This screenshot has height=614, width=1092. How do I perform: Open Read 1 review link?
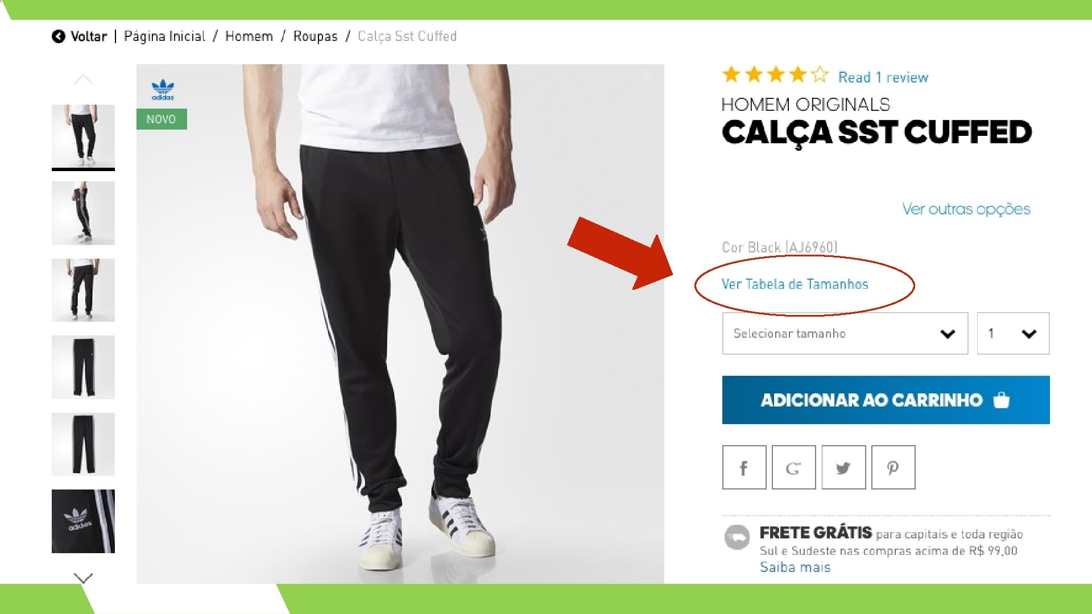click(883, 77)
